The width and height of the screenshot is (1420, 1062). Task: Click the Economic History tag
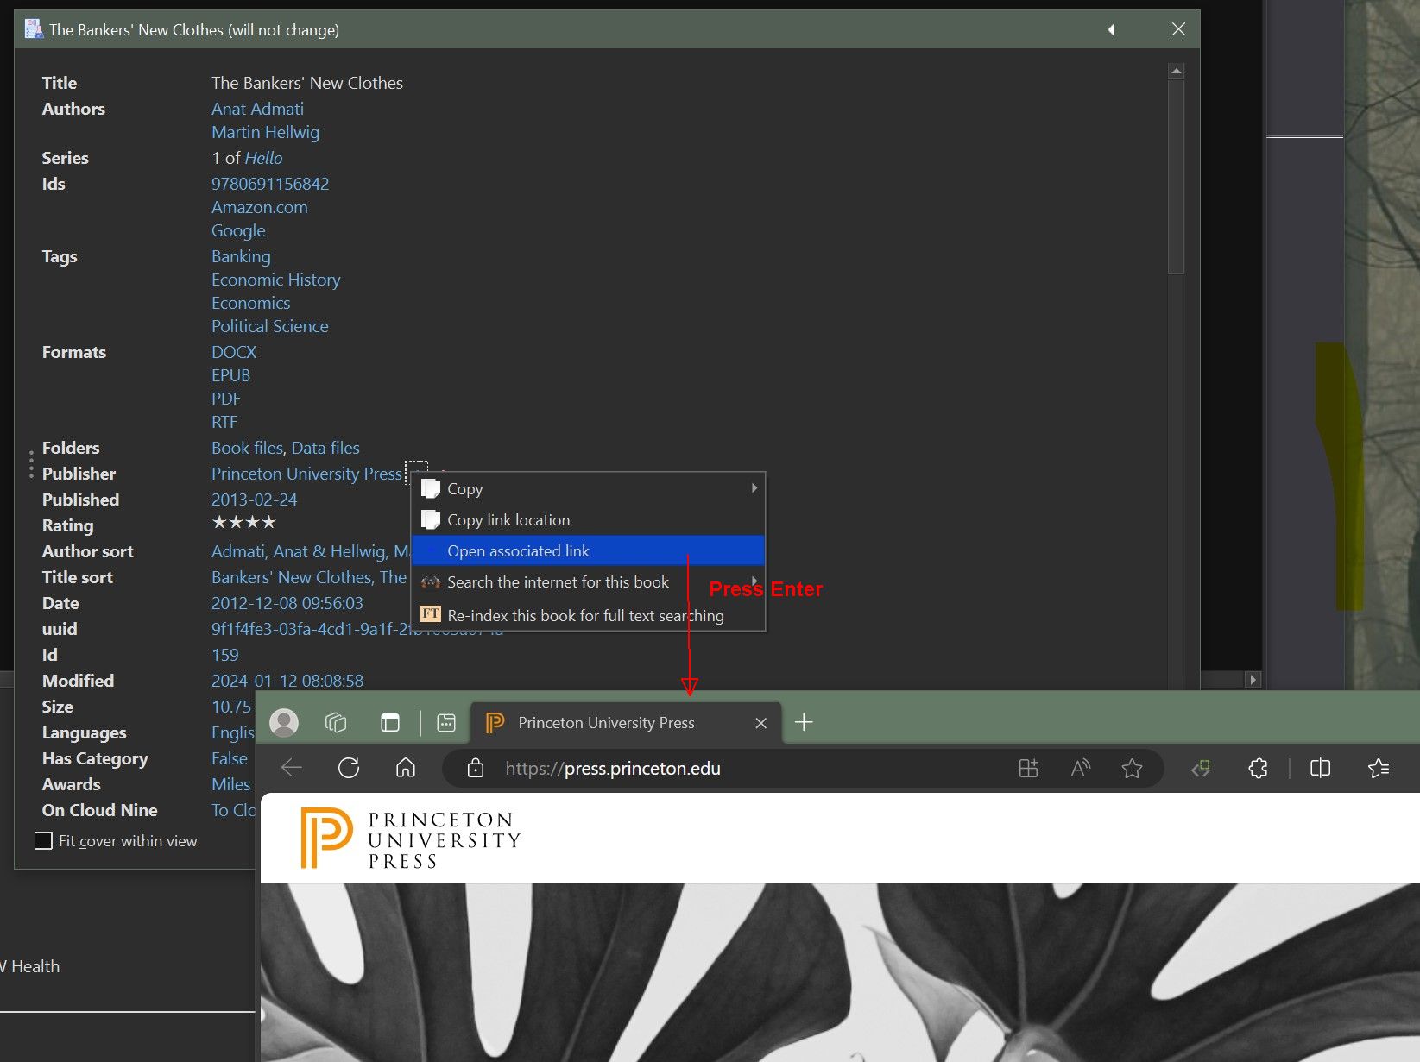click(275, 280)
